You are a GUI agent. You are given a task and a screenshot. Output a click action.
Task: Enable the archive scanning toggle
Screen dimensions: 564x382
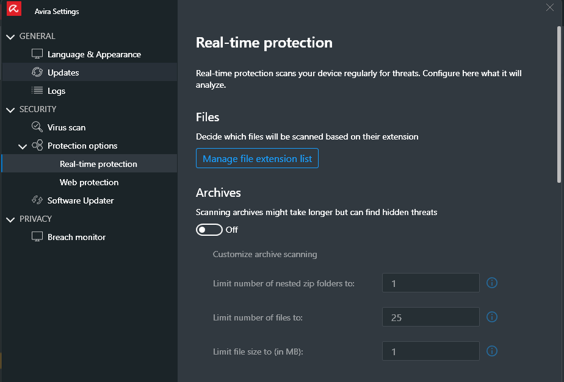(x=209, y=230)
